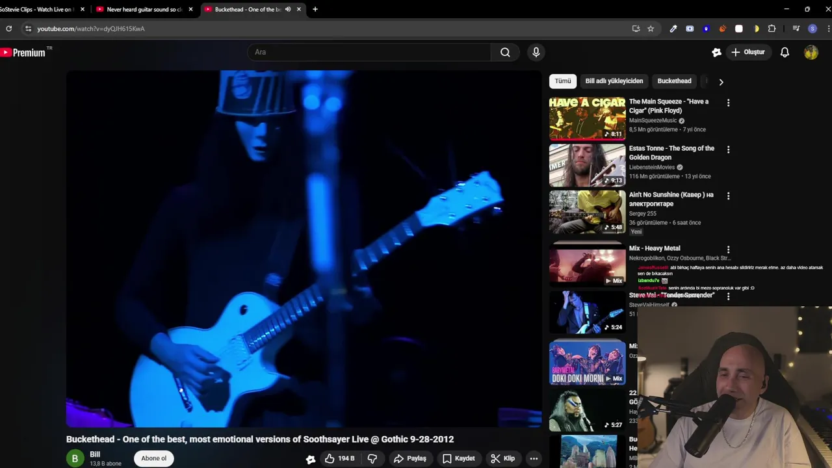Viewport: 832px width, 468px height.
Task: Open Estas Tonne Golden Dragon thumbnail
Action: 587,165
